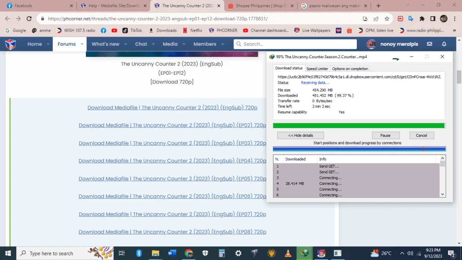Pause the download
Screen dimensions: 462x260
385,136
